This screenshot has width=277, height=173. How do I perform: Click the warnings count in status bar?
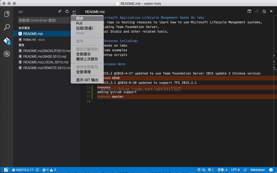53,170
